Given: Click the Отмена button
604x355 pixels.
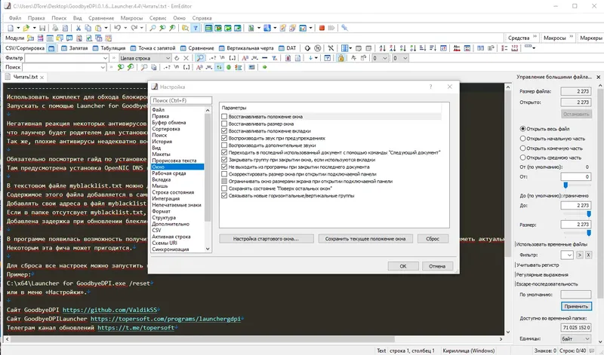Looking at the screenshot, I should [437, 266].
